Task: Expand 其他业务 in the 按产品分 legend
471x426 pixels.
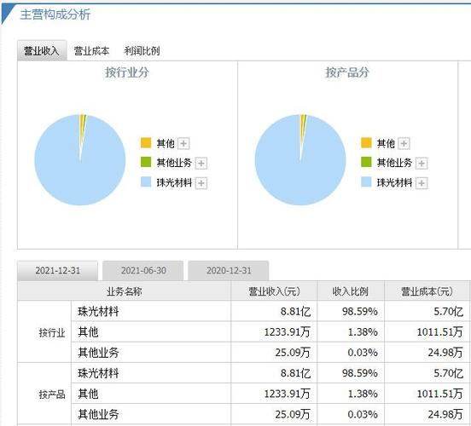Action: (422, 164)
